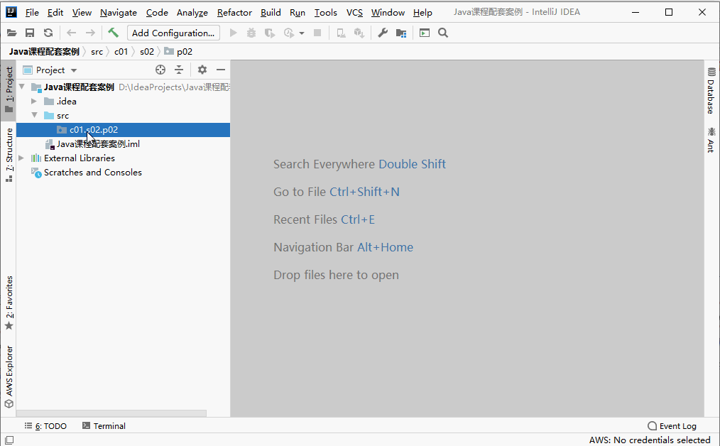Click the Build Artifacts toolbar icon
720x446 pixels.
[359, 33]
